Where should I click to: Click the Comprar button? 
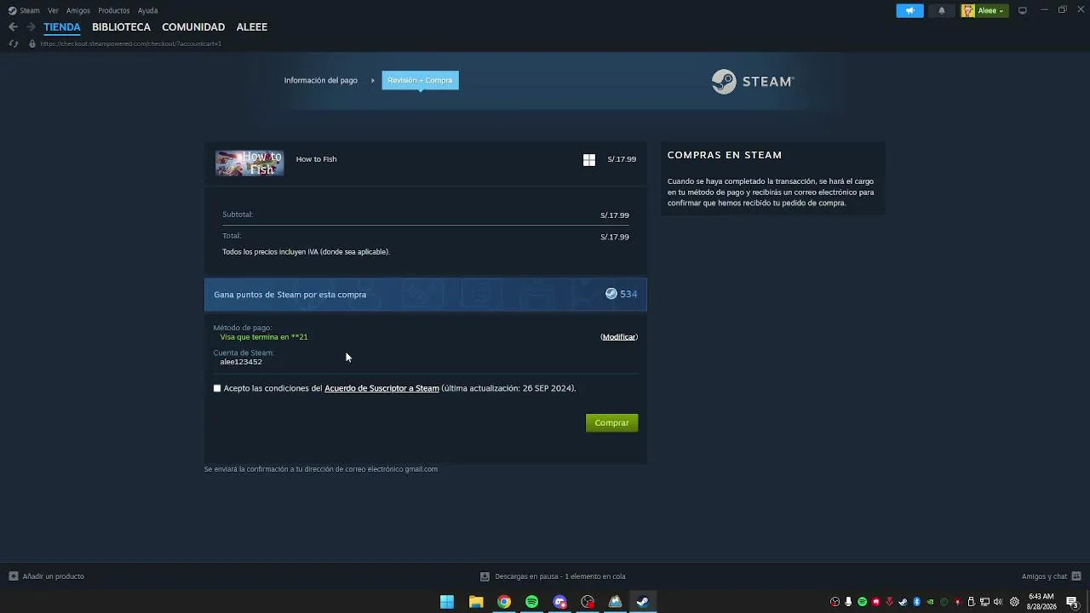coord(611,423)
